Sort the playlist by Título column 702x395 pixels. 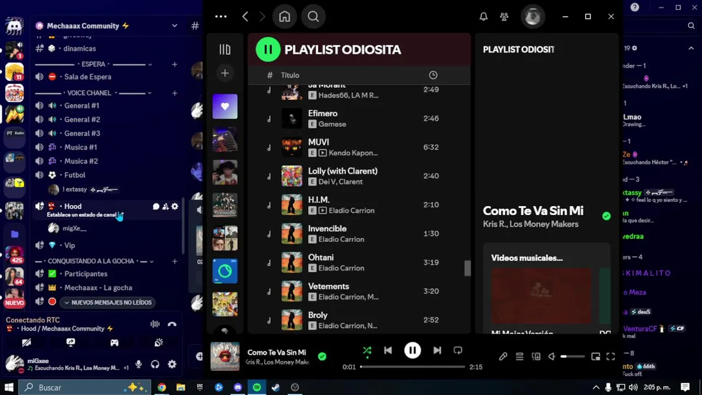pos(290,75)
